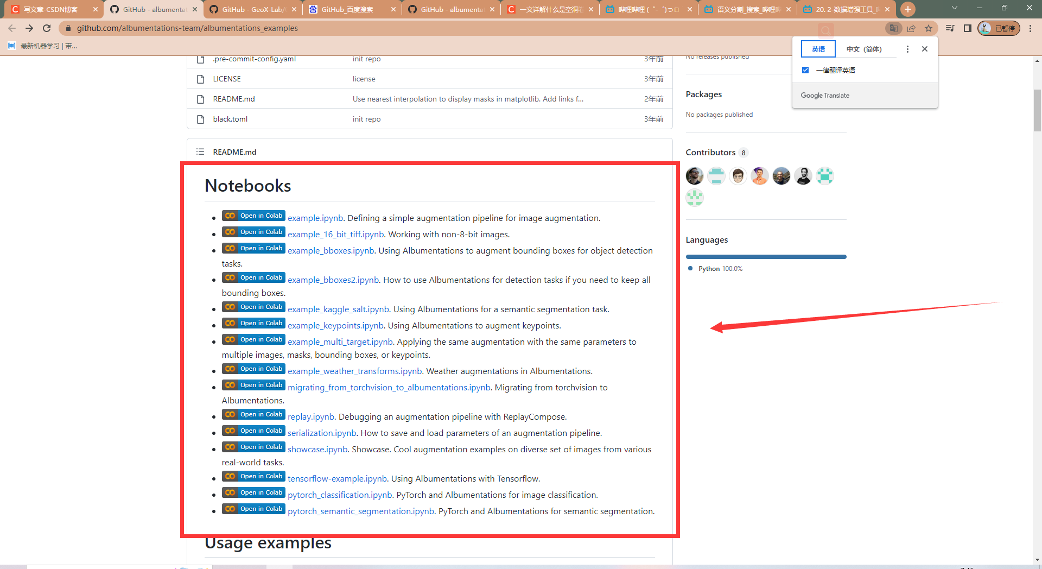Open the example.ipynb notebook link

(315, 218)
